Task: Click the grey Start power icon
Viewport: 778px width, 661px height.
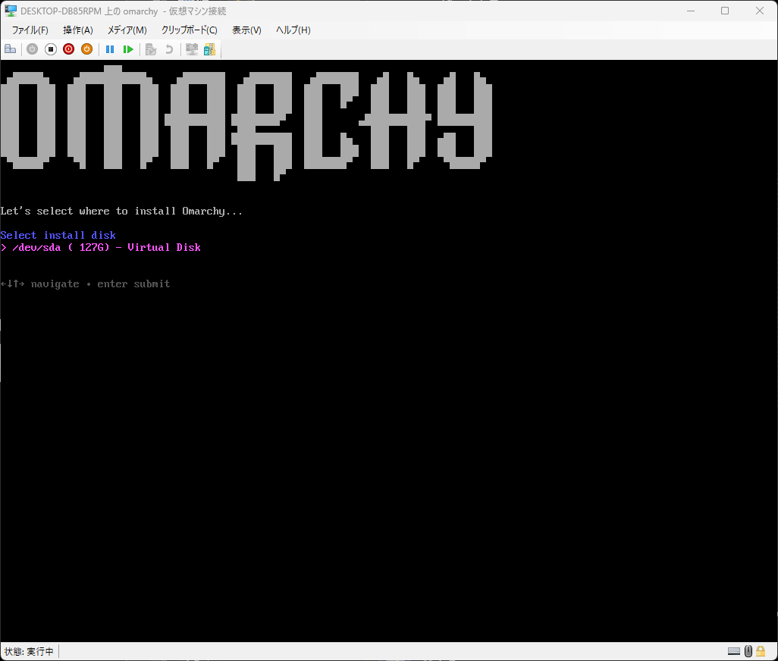Action: pos(33,49)
